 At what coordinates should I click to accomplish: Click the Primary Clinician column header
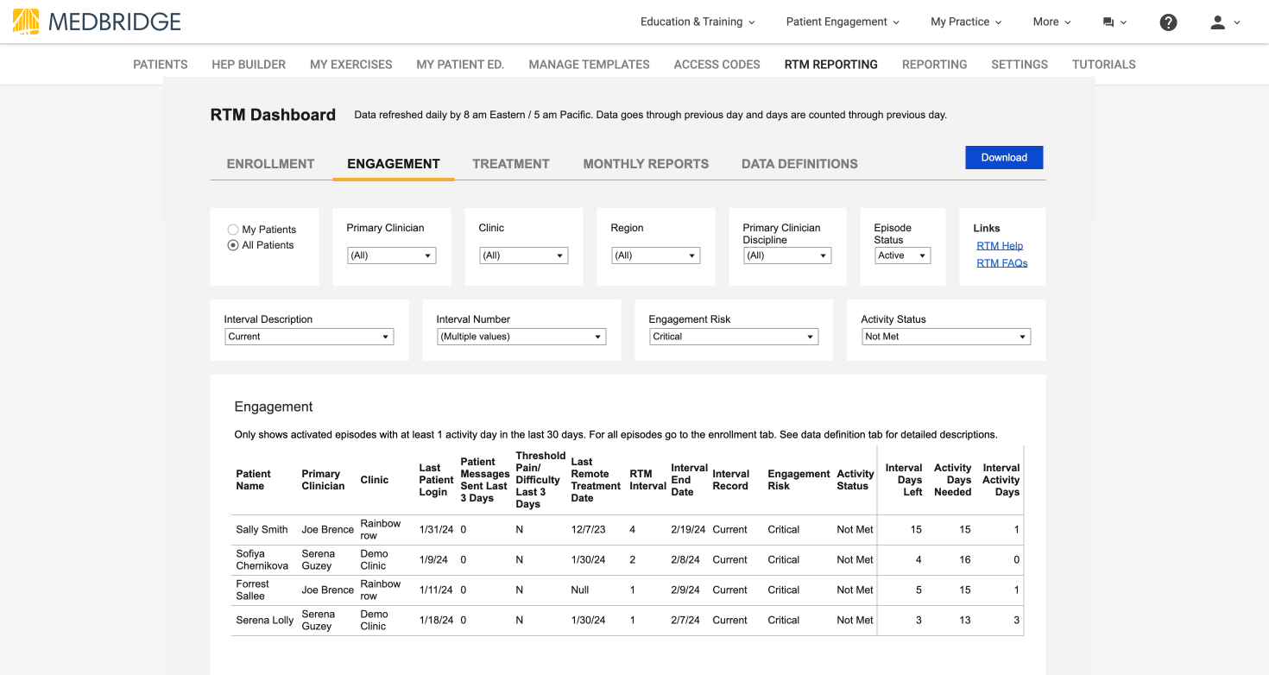pyautogui.click(x=323, y=480)
